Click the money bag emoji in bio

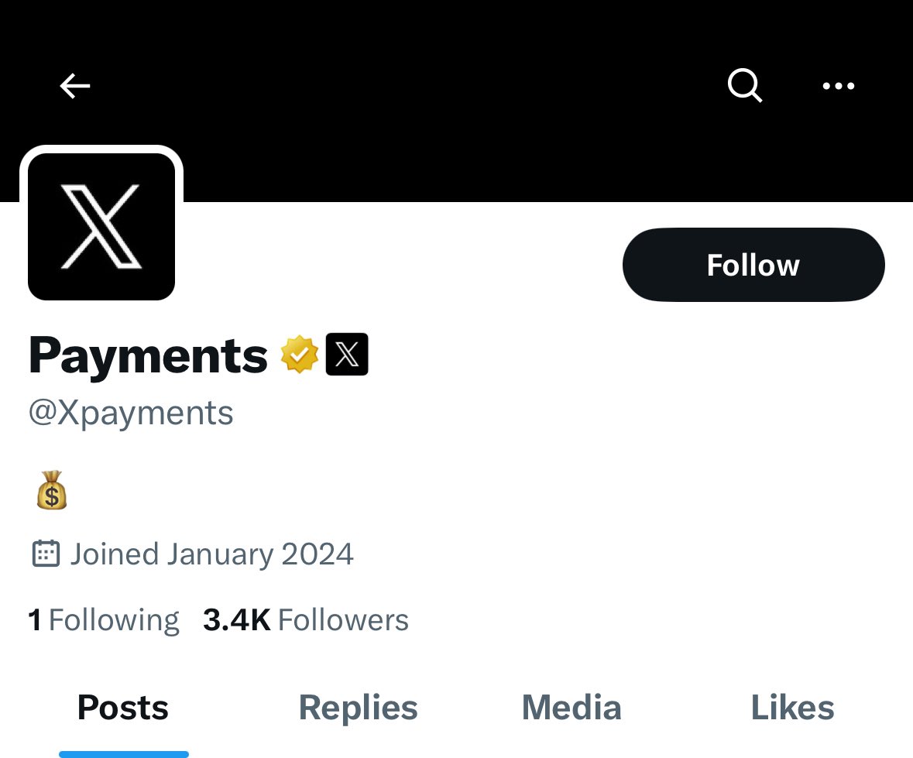52,491
